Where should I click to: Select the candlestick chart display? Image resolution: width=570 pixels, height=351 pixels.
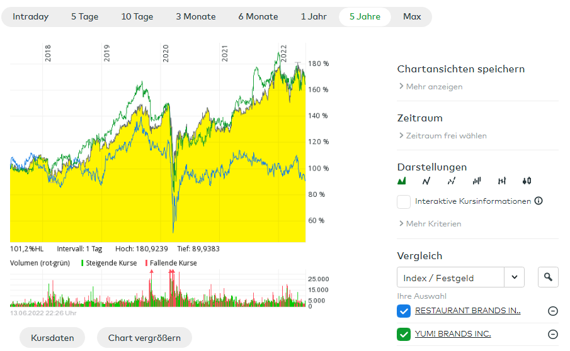pyautogui.click(x=527, y=181)
